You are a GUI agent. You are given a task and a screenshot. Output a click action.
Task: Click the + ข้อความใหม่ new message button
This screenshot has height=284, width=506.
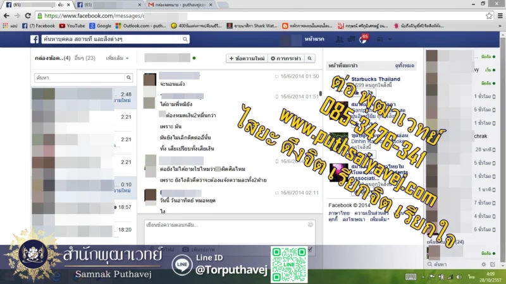point(247,58)
